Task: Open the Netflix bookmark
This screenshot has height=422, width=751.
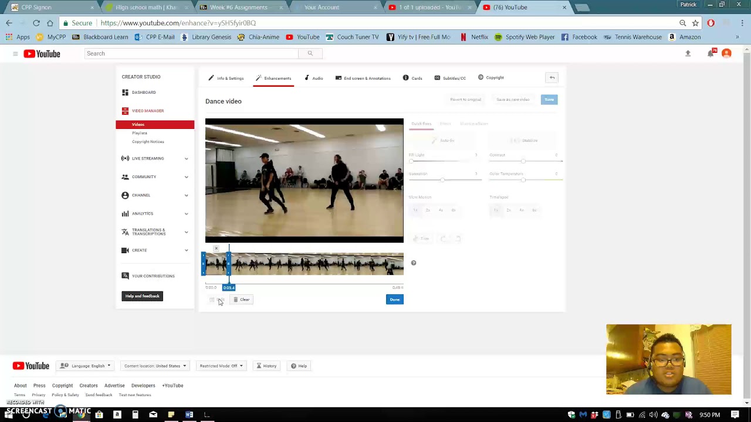Action: click(x=473, y=37)
